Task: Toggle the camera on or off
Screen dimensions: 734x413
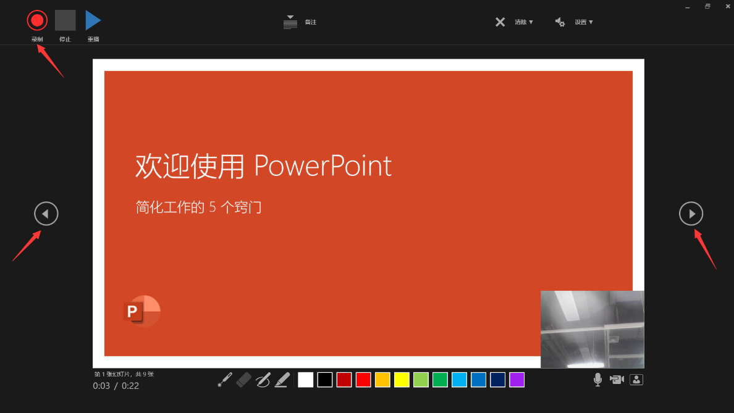Action: pyautogui.click(x=617, y=379)
